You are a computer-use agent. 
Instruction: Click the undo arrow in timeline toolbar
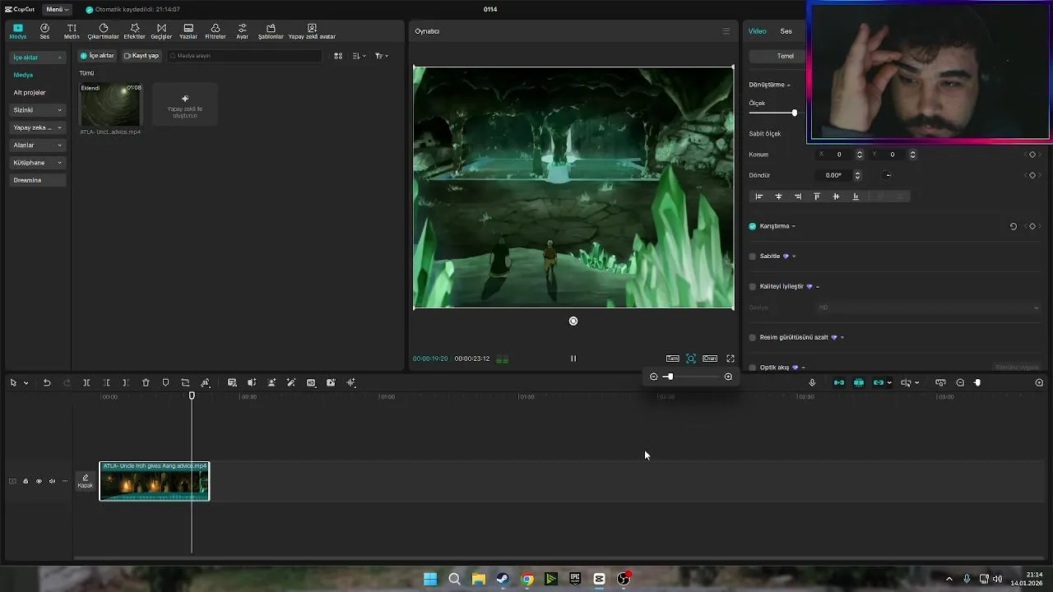(x=47, y=382)
